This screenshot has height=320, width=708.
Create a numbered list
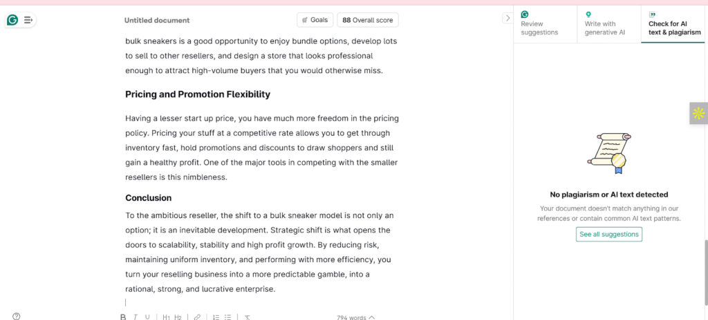216,317
